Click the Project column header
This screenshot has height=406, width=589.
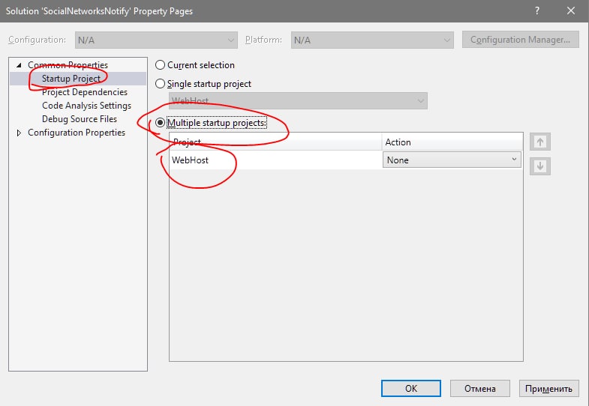click(275, 142)
